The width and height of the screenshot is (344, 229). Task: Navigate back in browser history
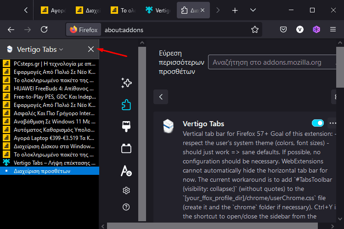(11, 29)
